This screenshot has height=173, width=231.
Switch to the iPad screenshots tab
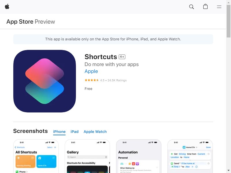(x=74, y=131)
